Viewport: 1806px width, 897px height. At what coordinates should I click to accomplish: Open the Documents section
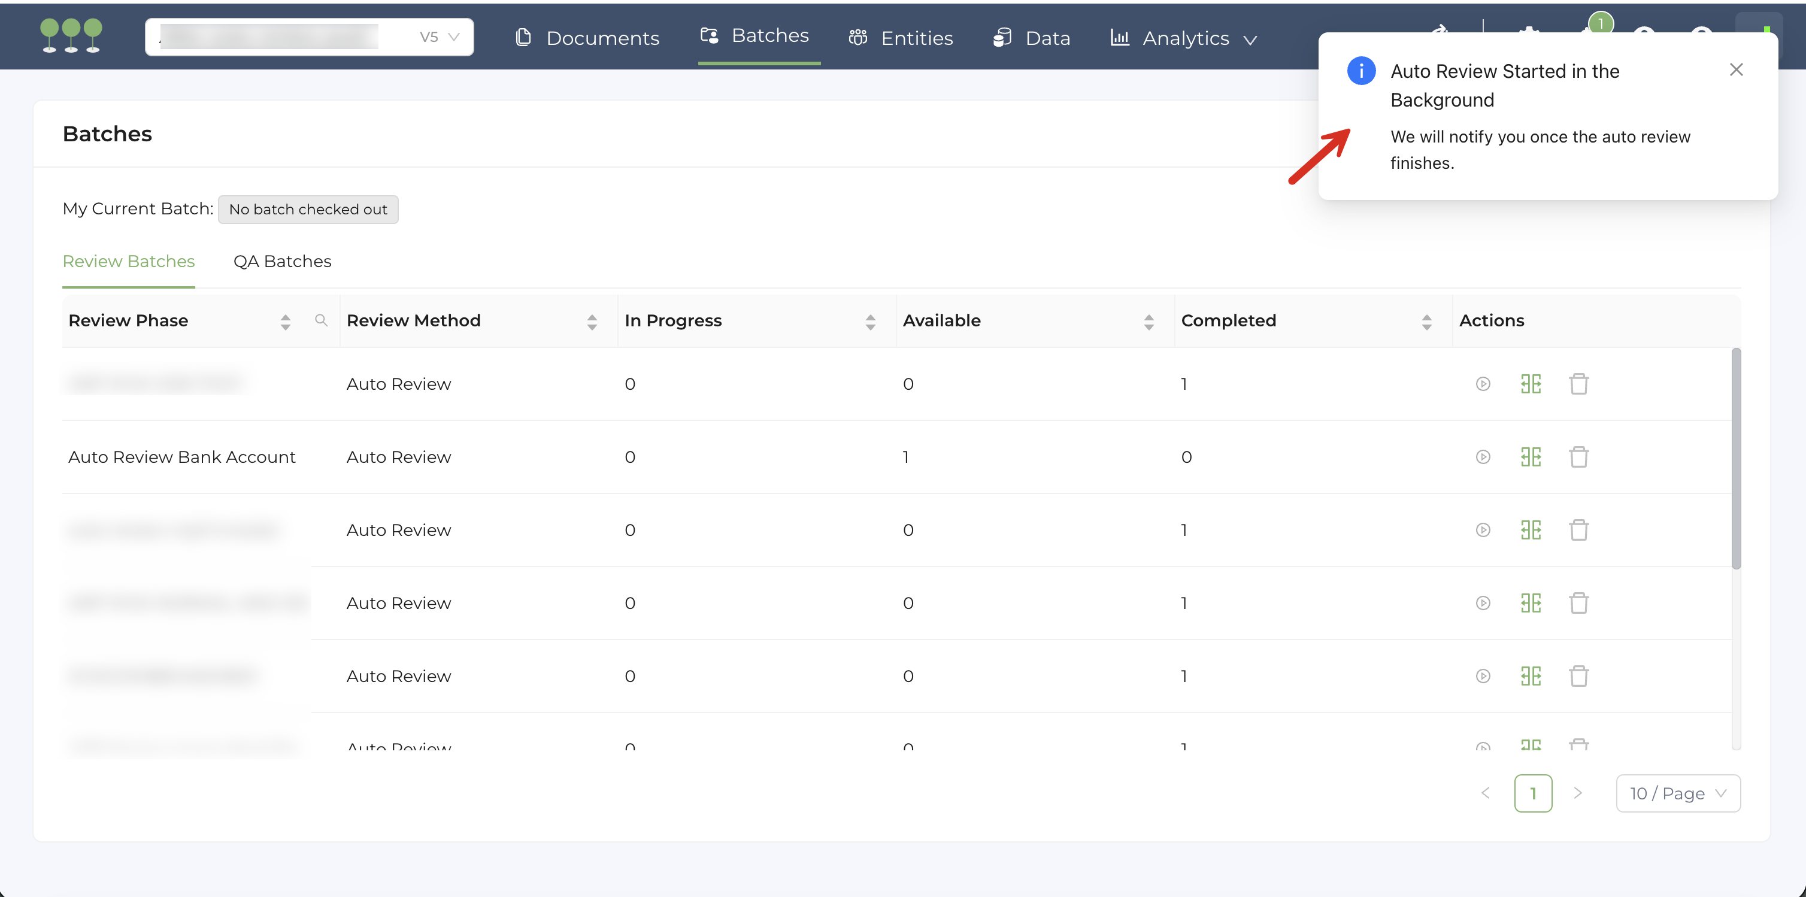click(x=587, y=38)
